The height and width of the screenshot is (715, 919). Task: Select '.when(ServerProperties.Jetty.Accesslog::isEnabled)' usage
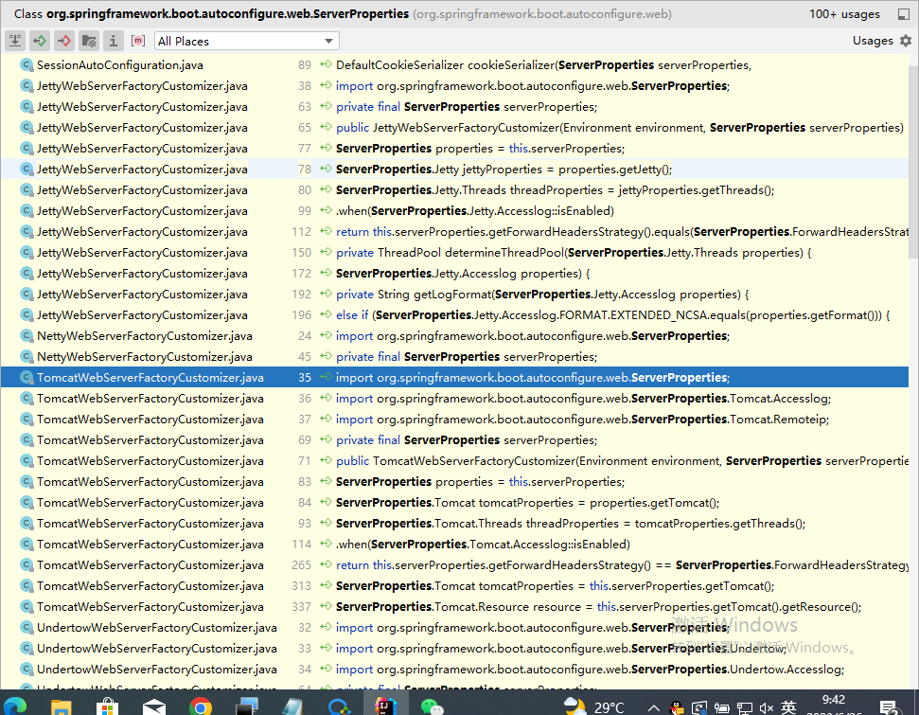[x=475, y=211]
